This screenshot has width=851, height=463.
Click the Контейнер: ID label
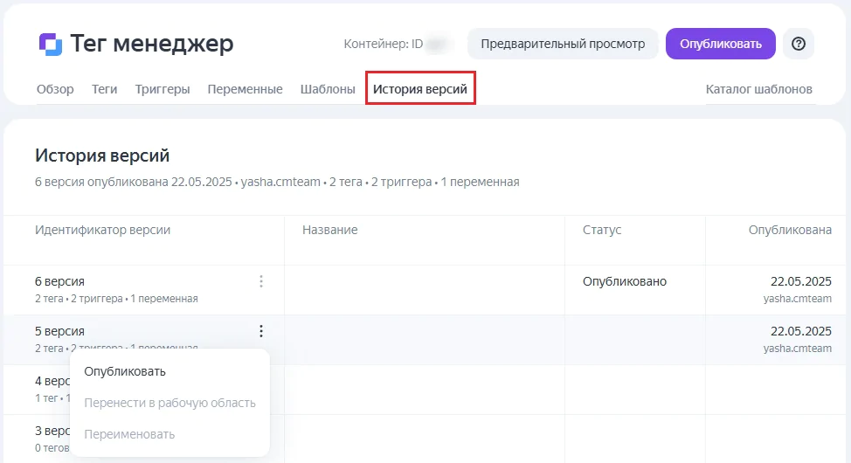pos(384,44)
